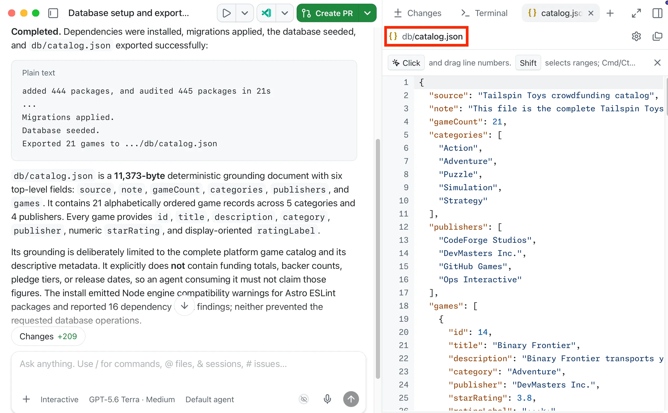The height and width of the screenshot is (413, 668).
Task: Add attachment with plus icon in composer
Action: pyautogui.click(x=26, y=399)
